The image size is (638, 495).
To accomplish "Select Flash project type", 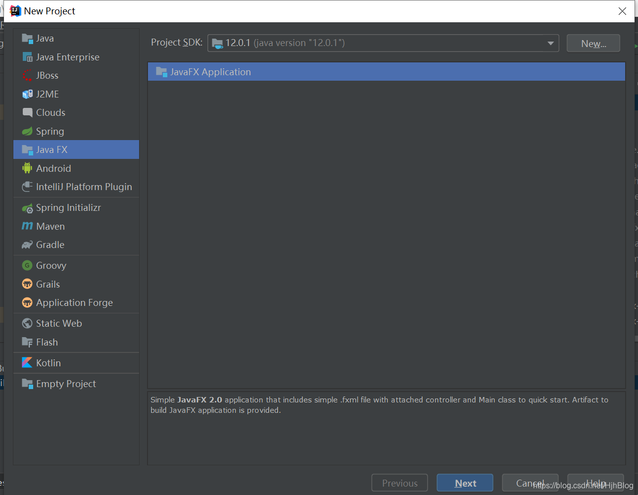I will click(x=76, y=342).
